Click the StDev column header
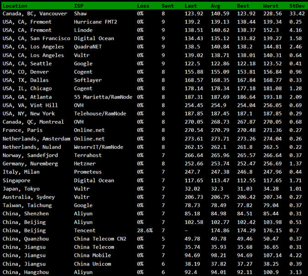Screen dimensions: 308x276 [297, 6]
